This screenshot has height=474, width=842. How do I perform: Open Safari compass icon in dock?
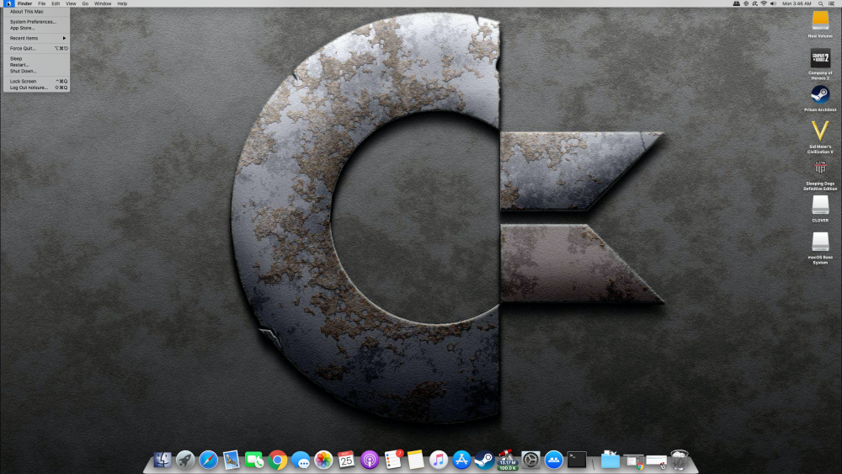[x=208, y=460]
